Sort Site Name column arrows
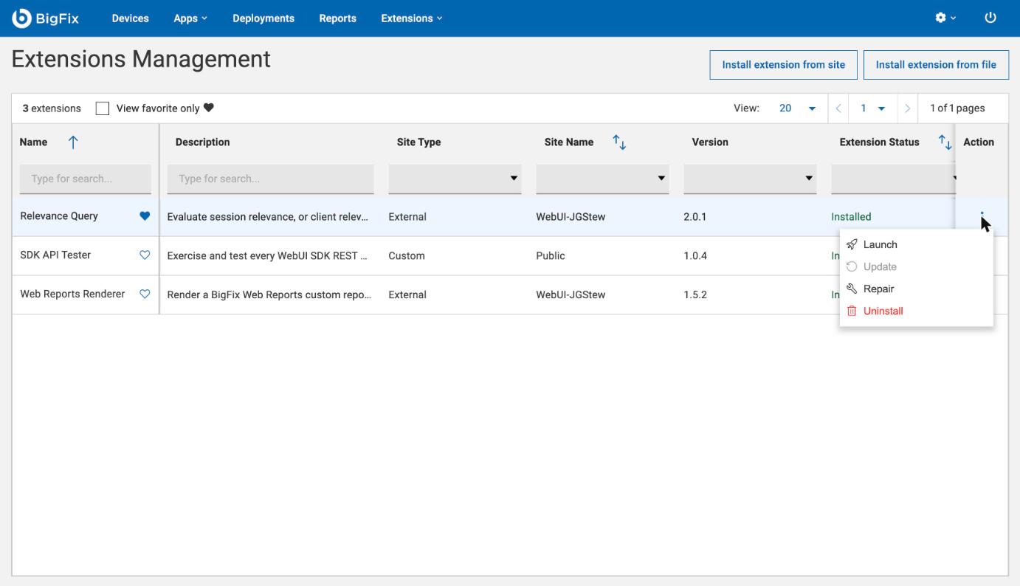1020x586 pixels. point(618,142)
